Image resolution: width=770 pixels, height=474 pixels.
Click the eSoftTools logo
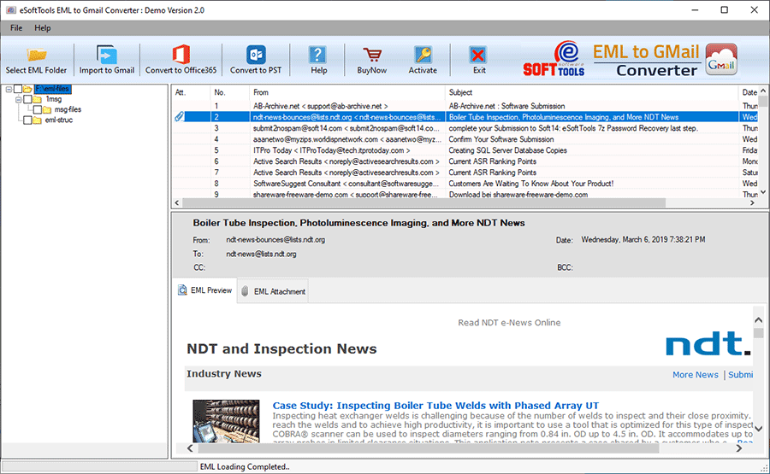pyautogui.click(x=554, y=59)
